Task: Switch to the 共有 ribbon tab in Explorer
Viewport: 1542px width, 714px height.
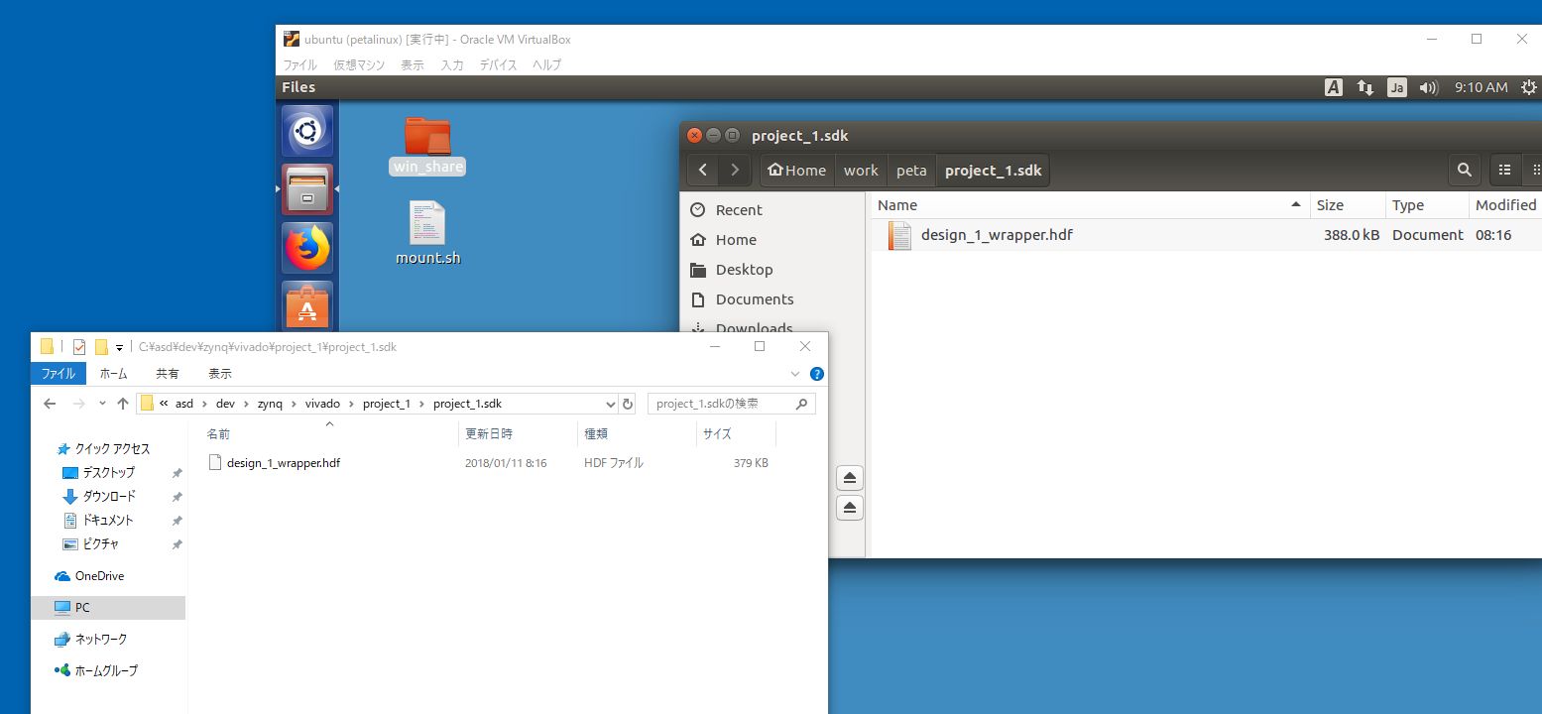Action: coord(167,373)
